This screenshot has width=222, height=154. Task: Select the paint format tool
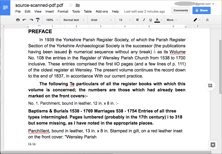[38, 20]
